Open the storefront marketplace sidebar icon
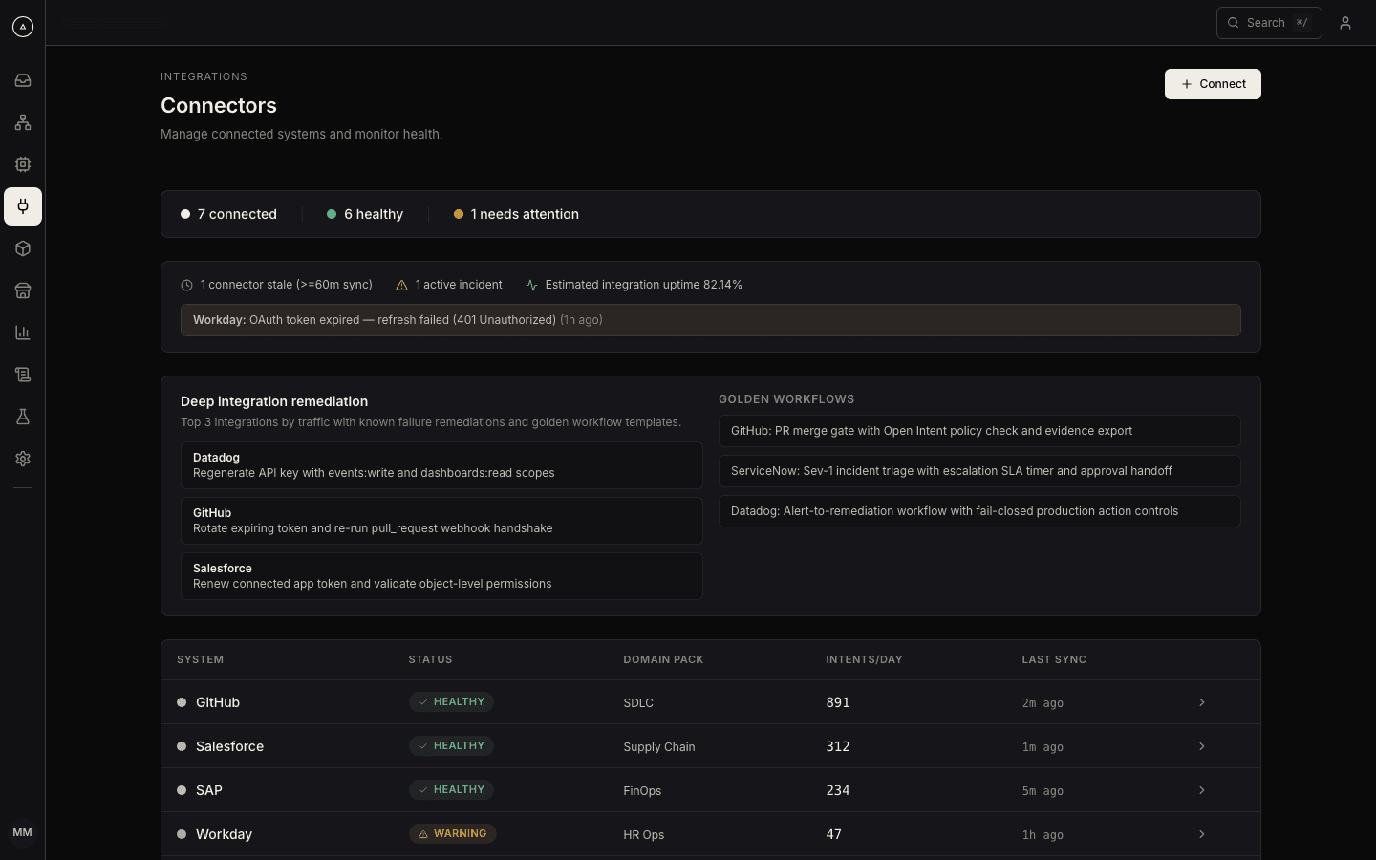The image size is (1376, 860). 23,290
